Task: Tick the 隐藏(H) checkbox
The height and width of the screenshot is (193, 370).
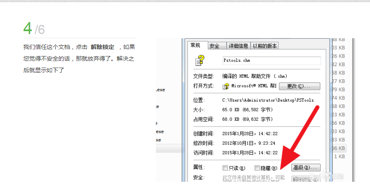Action: pyautogui.click(x=257, y=168)
